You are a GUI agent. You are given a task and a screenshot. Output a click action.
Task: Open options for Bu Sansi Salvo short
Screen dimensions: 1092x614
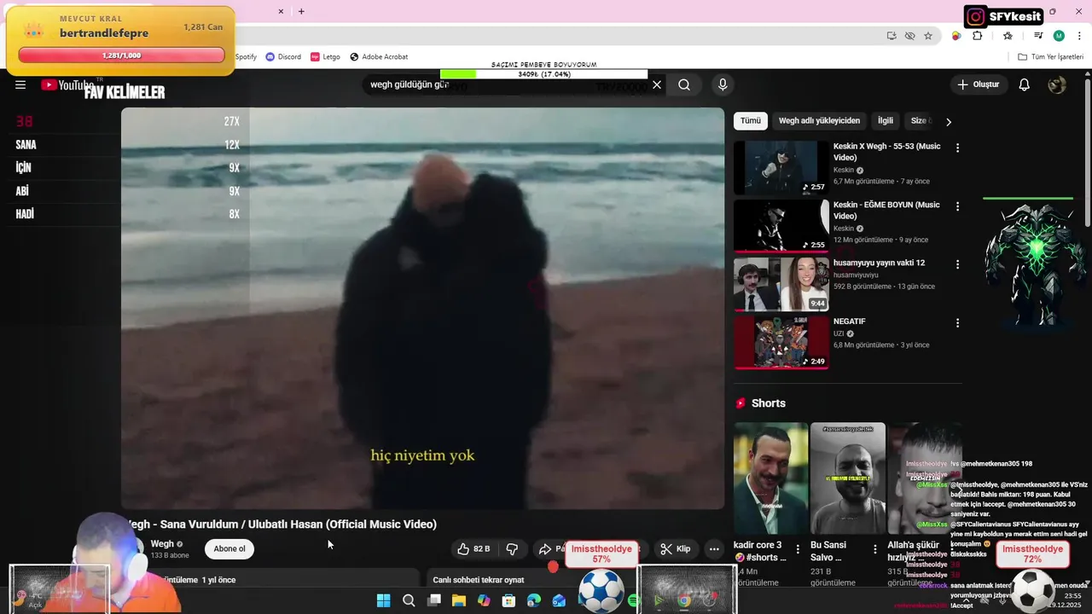pos(874,549)
